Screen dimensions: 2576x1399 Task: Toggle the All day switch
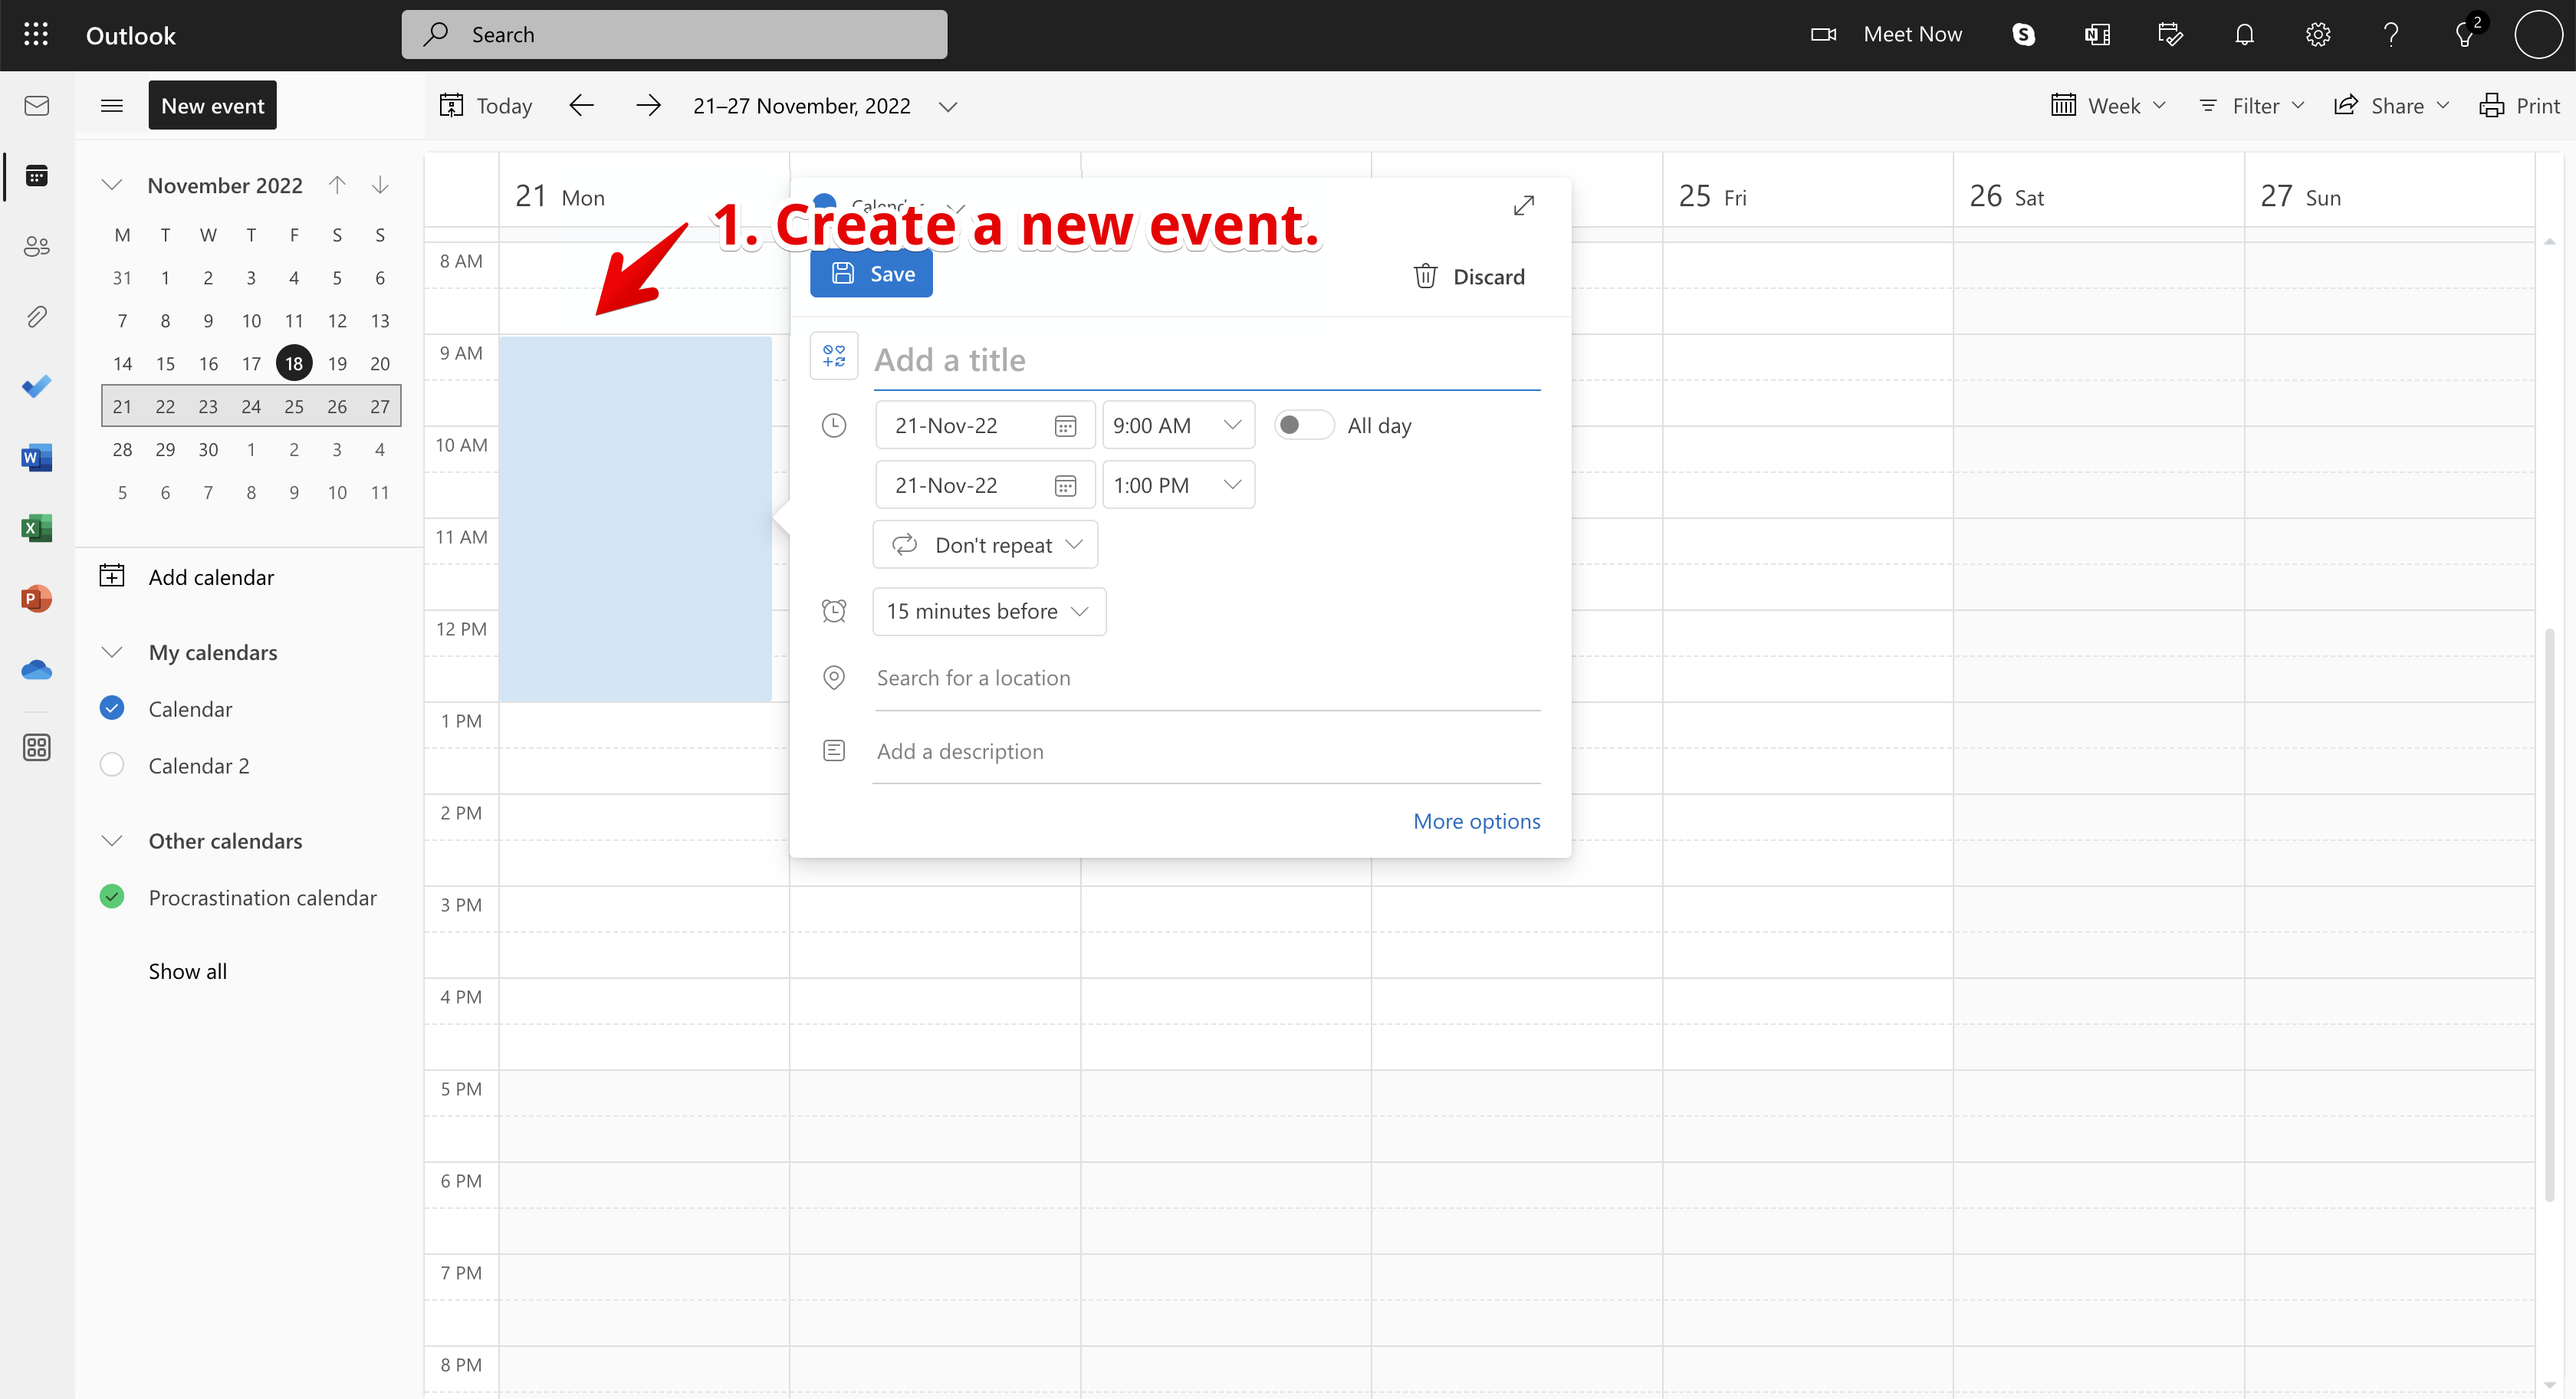point(1303,425)
